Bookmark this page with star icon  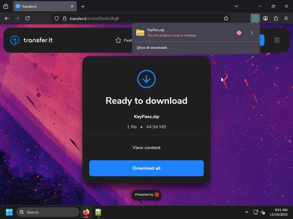click(x=226, y=19)
